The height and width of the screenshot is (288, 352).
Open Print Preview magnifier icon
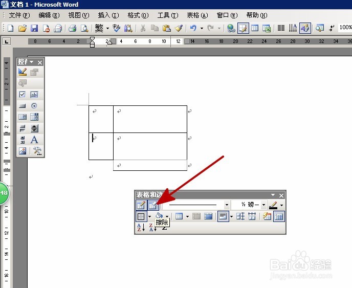pyautogui.click(x=84, y=28)
